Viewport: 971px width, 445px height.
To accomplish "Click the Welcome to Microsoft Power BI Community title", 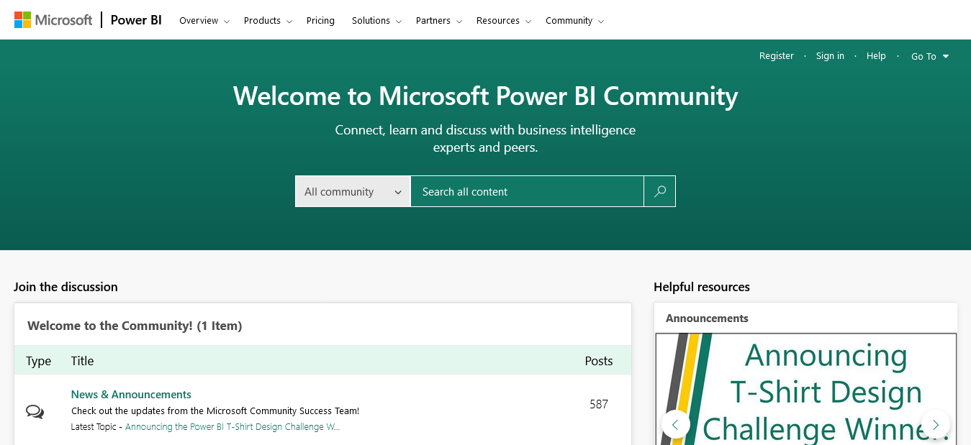I will pos(486,96).
